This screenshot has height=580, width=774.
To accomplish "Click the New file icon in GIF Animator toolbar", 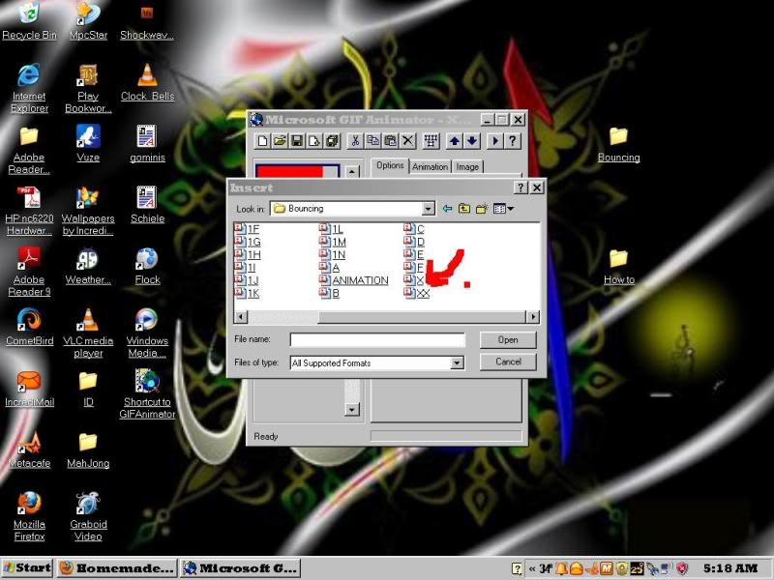I will (x=262, y=141).
